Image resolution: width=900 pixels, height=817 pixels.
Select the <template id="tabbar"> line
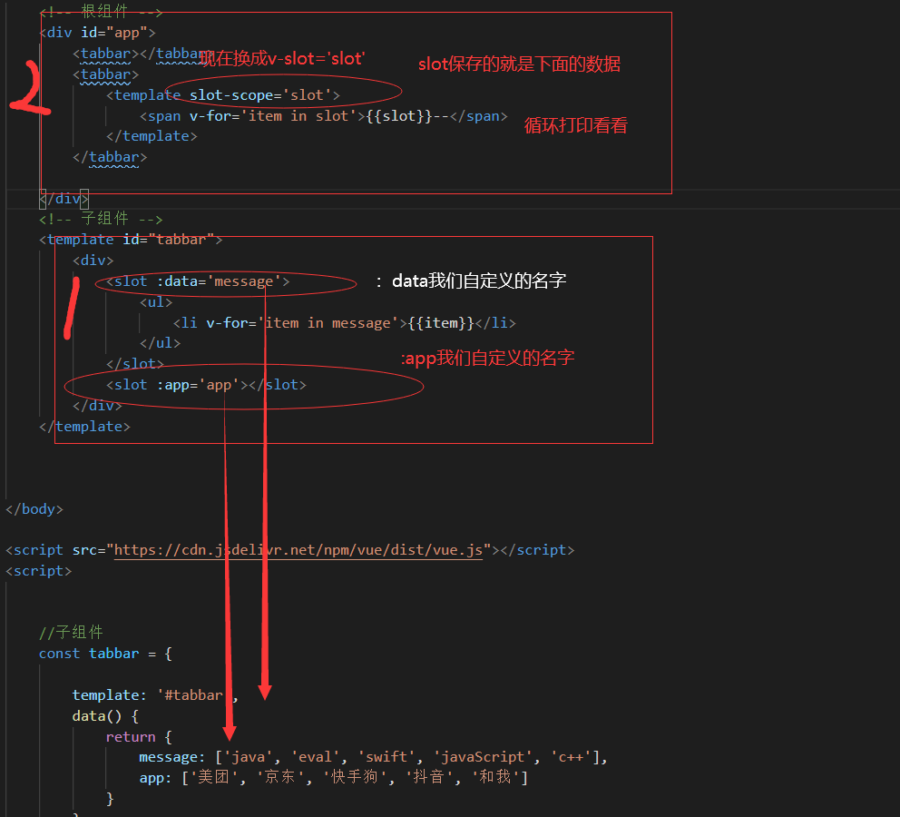point(131,240)
